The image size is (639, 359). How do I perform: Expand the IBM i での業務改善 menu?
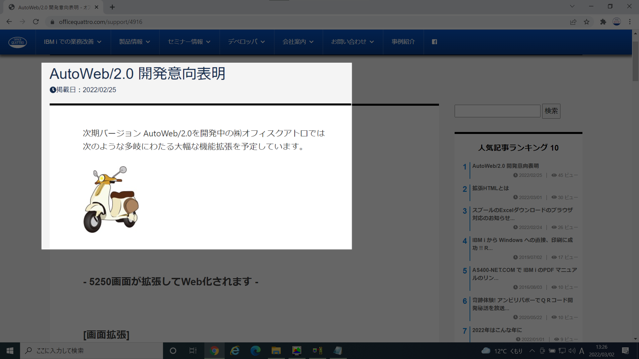(x=73, y=42)
